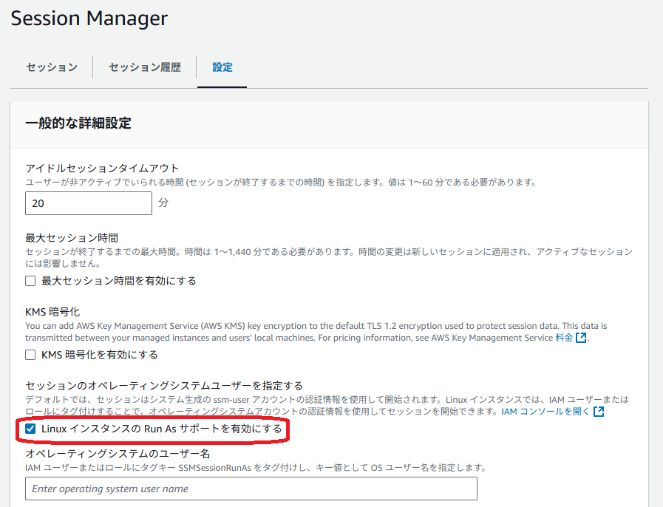Screen dimensions: 663x507
Task: Switch to the セッション tab
Action: [52, 67]
